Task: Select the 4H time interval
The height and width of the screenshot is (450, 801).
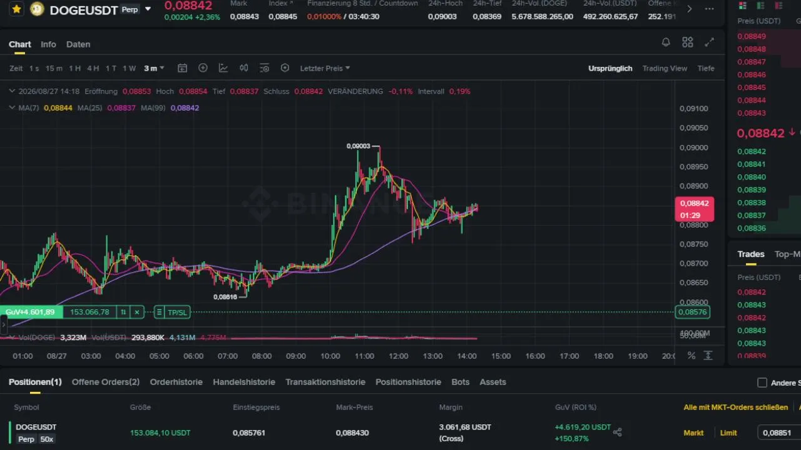Action: [x=93, y=68]
